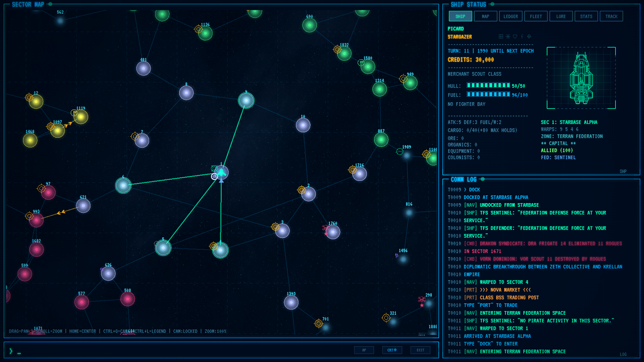This screenshot has height=362, width=644.
Task: Select sector node 481 on the map
Action: click(x=143, y=68)
